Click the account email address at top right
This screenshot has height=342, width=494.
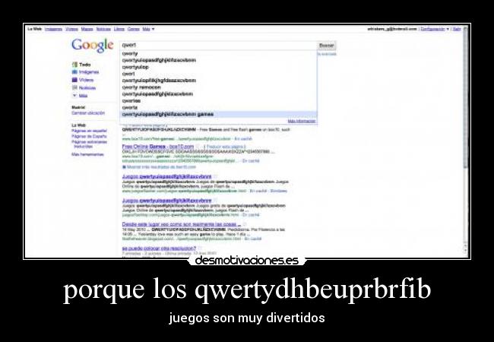(392, 29)
